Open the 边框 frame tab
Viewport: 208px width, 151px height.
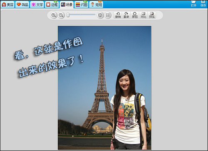tap(52, 5)
